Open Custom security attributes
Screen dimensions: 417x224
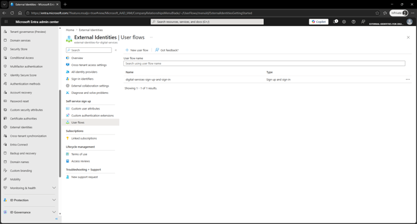(x=26, y=110)
